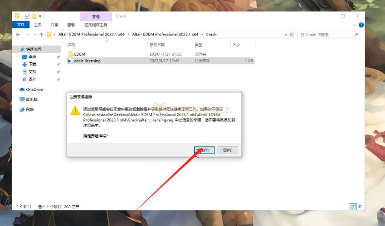Expand the address bar history dropdown
This screenshot has height=226, width=385.
pyautogui.click(x=285, y=34)
